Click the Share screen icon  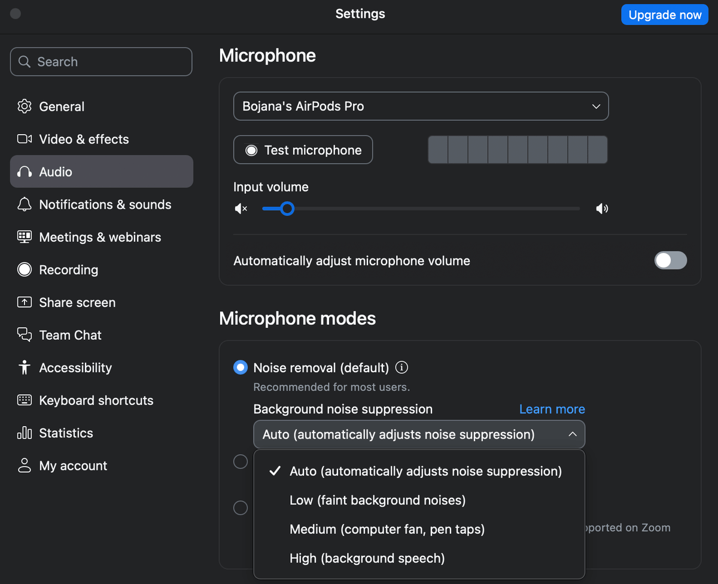click(25, 302)
